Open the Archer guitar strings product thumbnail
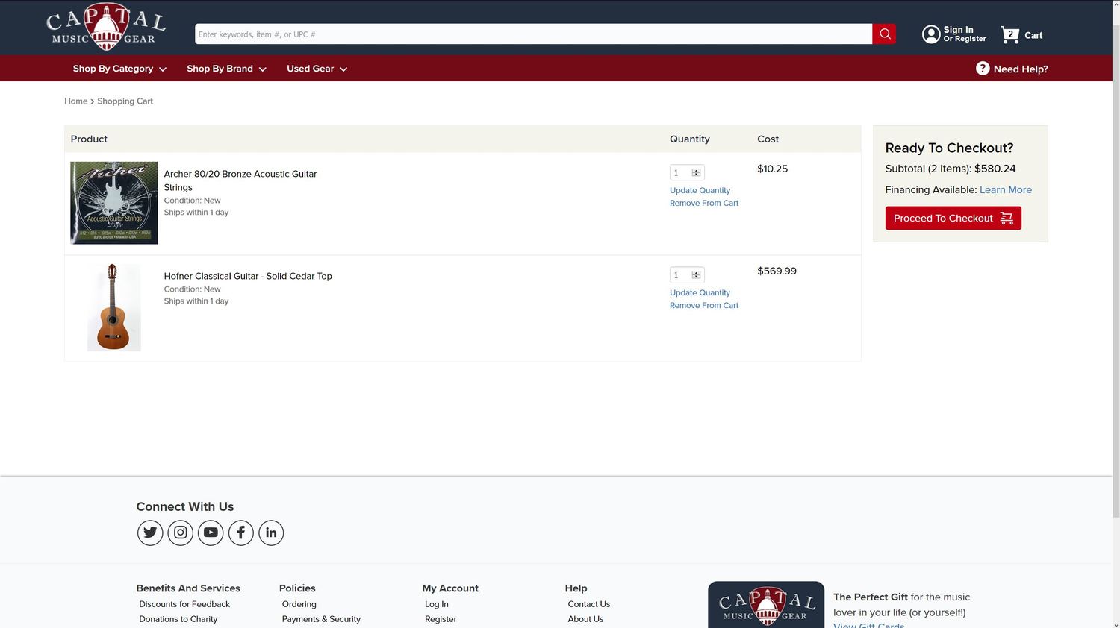 pyautogui.click(x=114, y=203)
